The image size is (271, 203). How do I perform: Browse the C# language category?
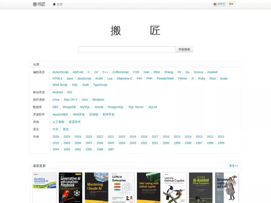tap(96, 72)
